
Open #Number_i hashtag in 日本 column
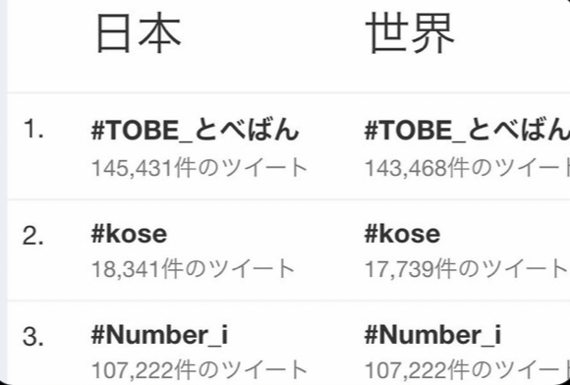[159, 335]
